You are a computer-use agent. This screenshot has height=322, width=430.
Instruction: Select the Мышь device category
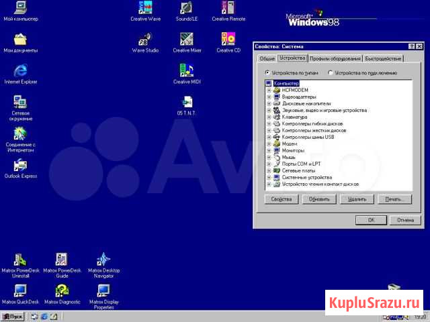coord(288,157)
